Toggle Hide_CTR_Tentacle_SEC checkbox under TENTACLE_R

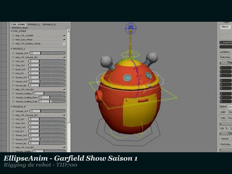(64, 115)
